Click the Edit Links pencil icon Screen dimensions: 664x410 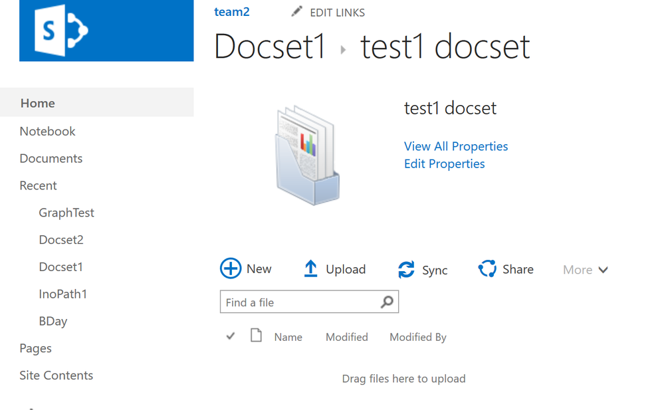(297, 11)
